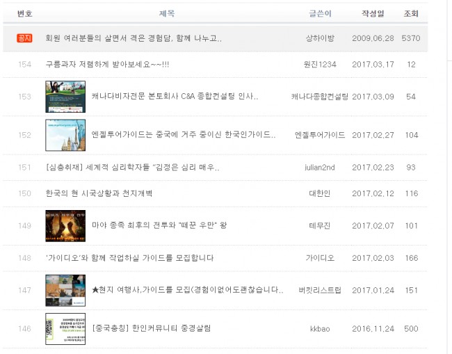Select post number 150
This screenshot has width=452, height=354.
click(x=25, y=193)
